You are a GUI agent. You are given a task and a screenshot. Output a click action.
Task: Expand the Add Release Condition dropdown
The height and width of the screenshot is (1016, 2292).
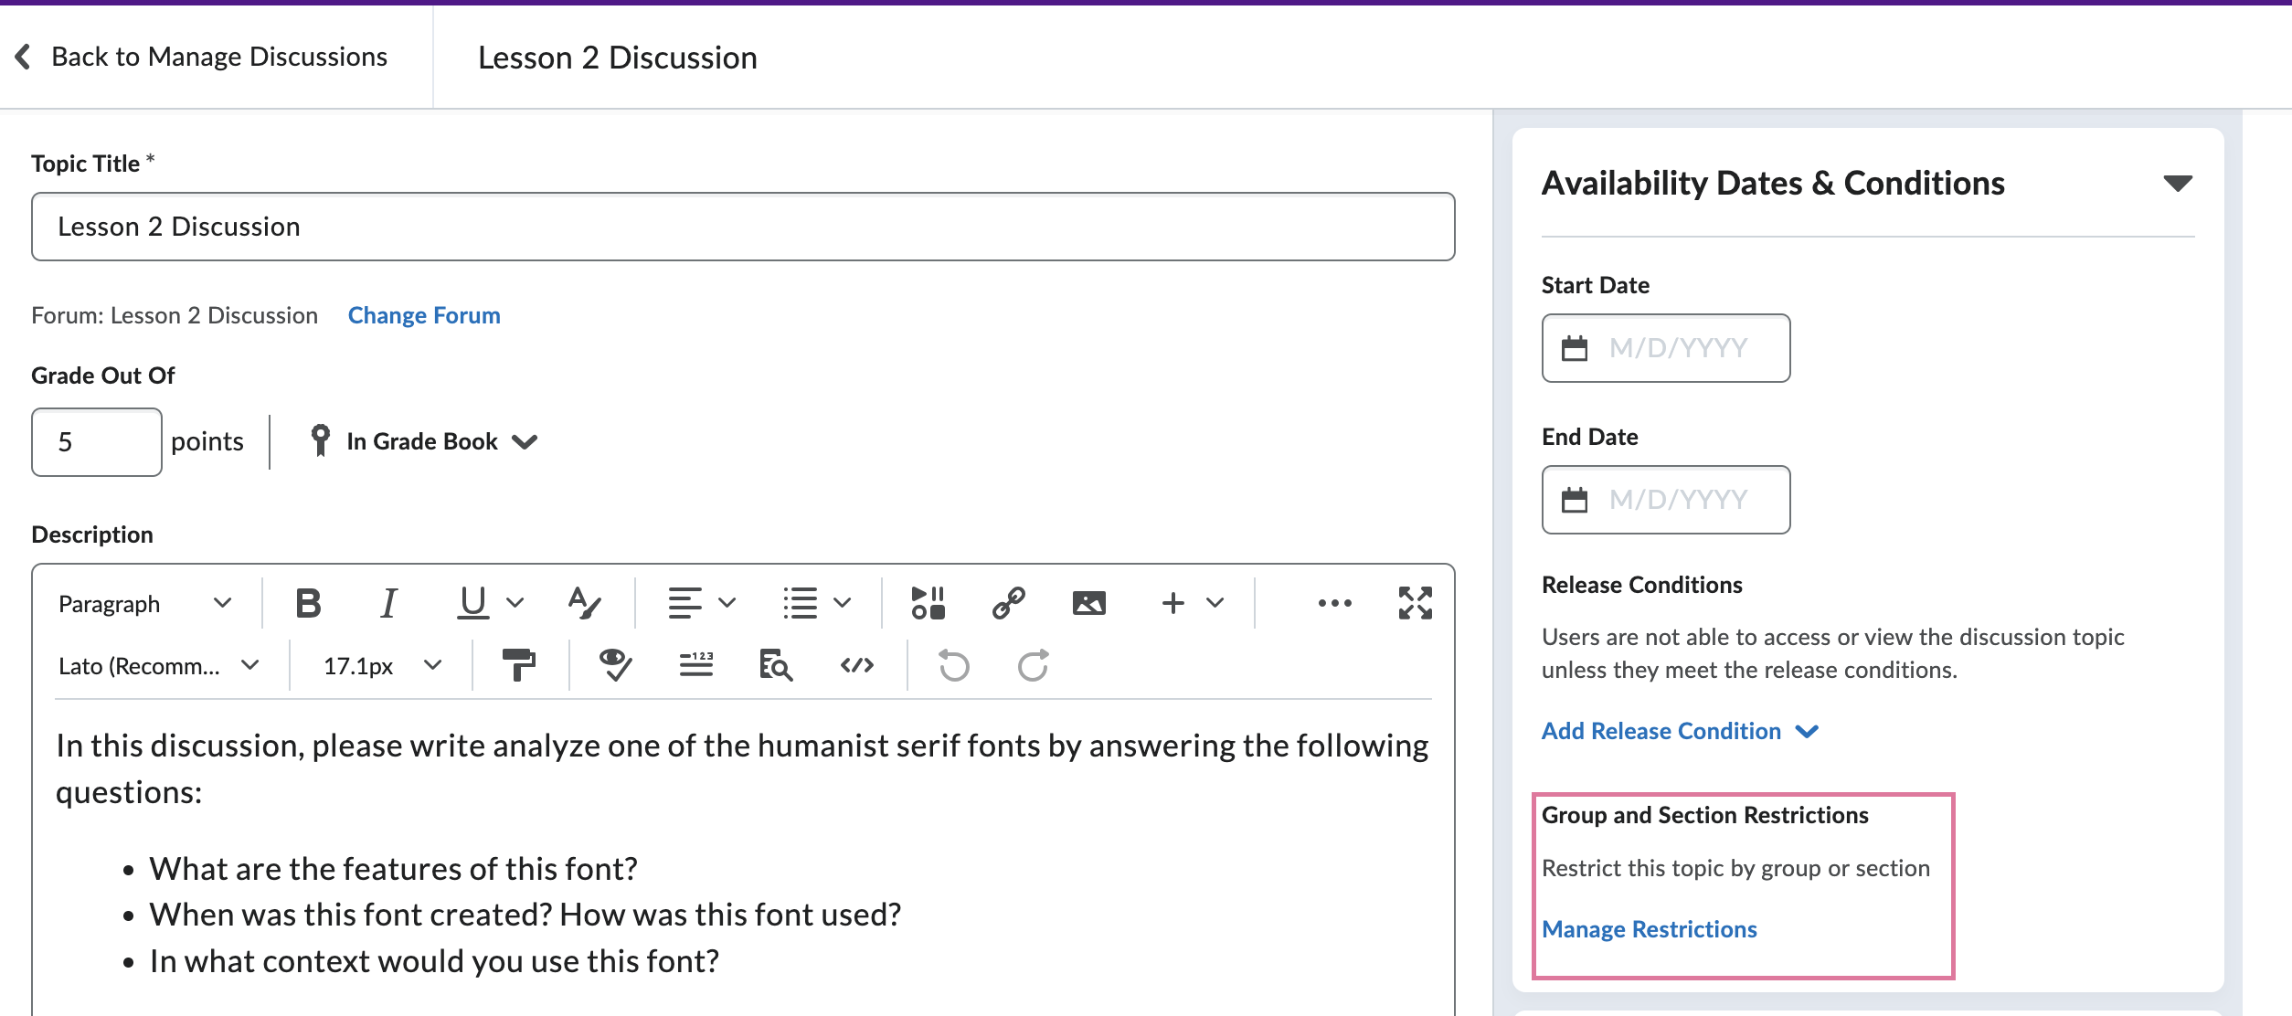point(1682,730)
